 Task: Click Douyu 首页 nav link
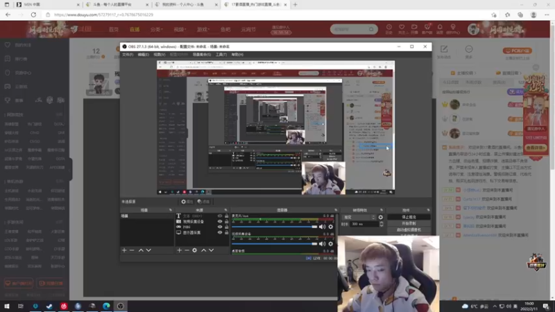[114, 29]
